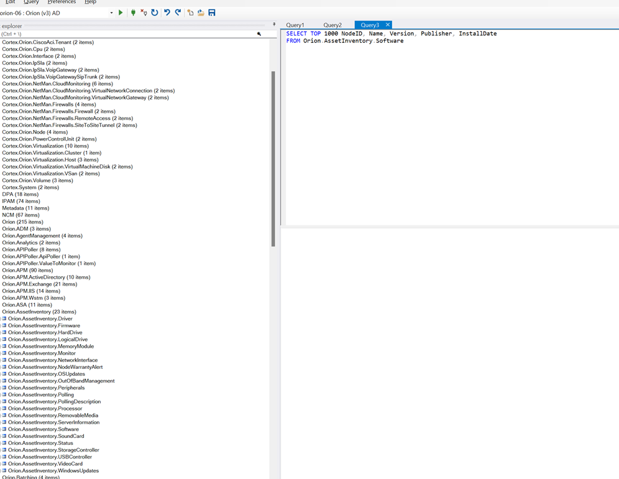The image size is (619, 479).
Task: Click the Orion.AgentManagement (4 items) group
Action: (42, 236)
